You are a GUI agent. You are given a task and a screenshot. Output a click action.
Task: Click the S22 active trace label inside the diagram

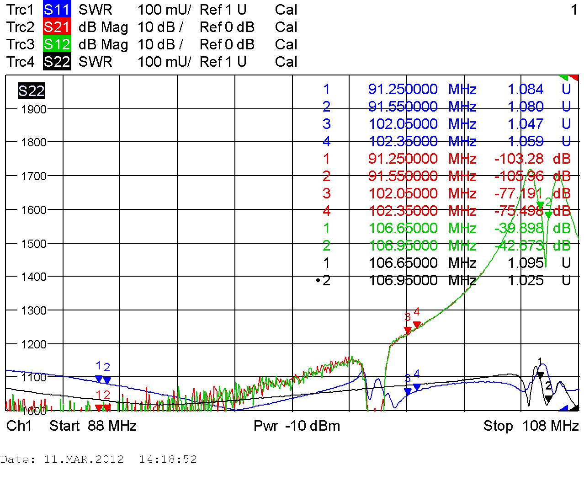(x=32, y=91)
